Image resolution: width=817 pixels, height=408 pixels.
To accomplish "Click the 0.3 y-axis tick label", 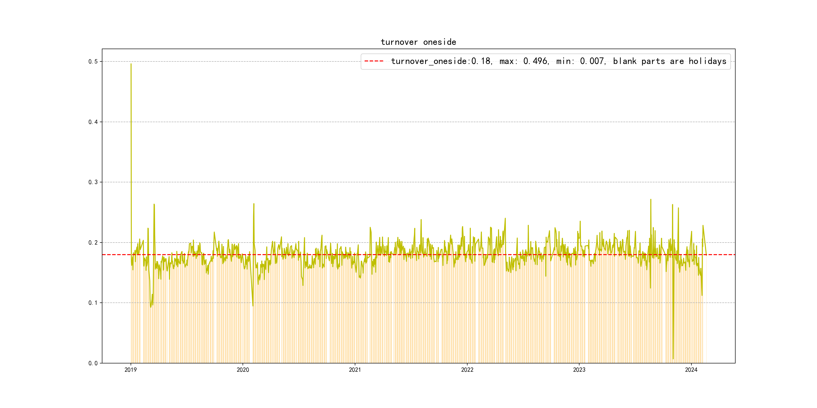I will (93, 182).
